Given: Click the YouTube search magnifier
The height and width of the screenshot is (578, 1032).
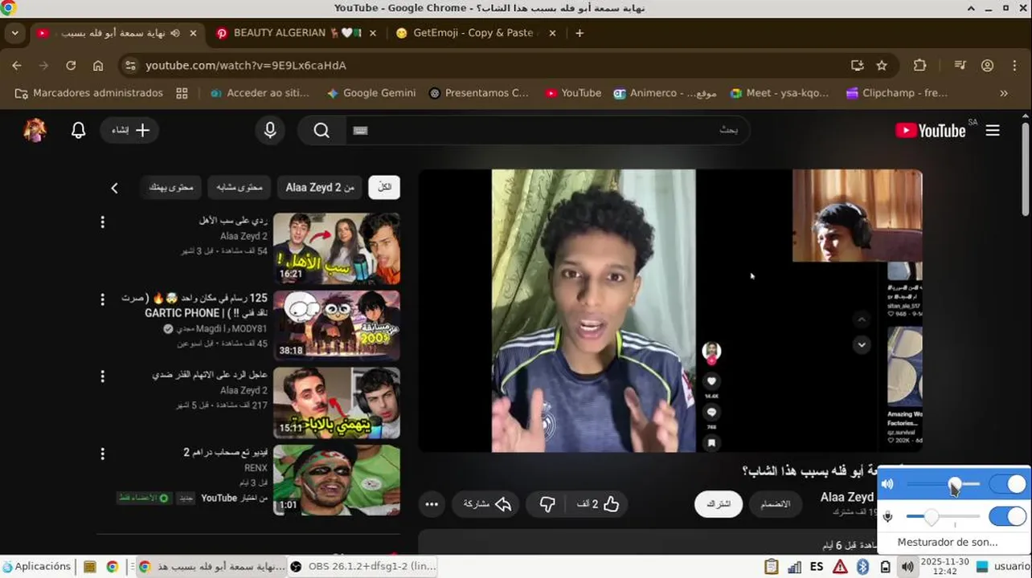Looking at the screenshot, I should (321, 130).
